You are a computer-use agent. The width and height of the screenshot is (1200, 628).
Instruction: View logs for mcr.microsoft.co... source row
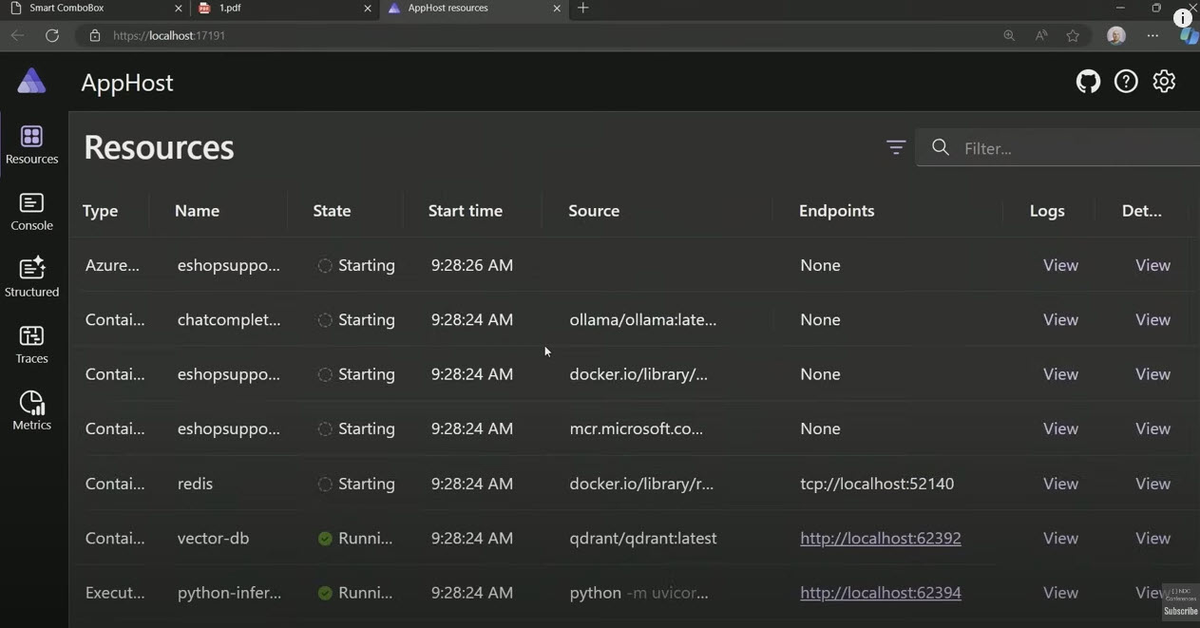(x=1060, y=428)
